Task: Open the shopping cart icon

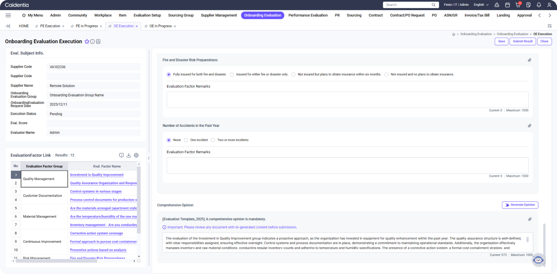Action: click(518, 5)
